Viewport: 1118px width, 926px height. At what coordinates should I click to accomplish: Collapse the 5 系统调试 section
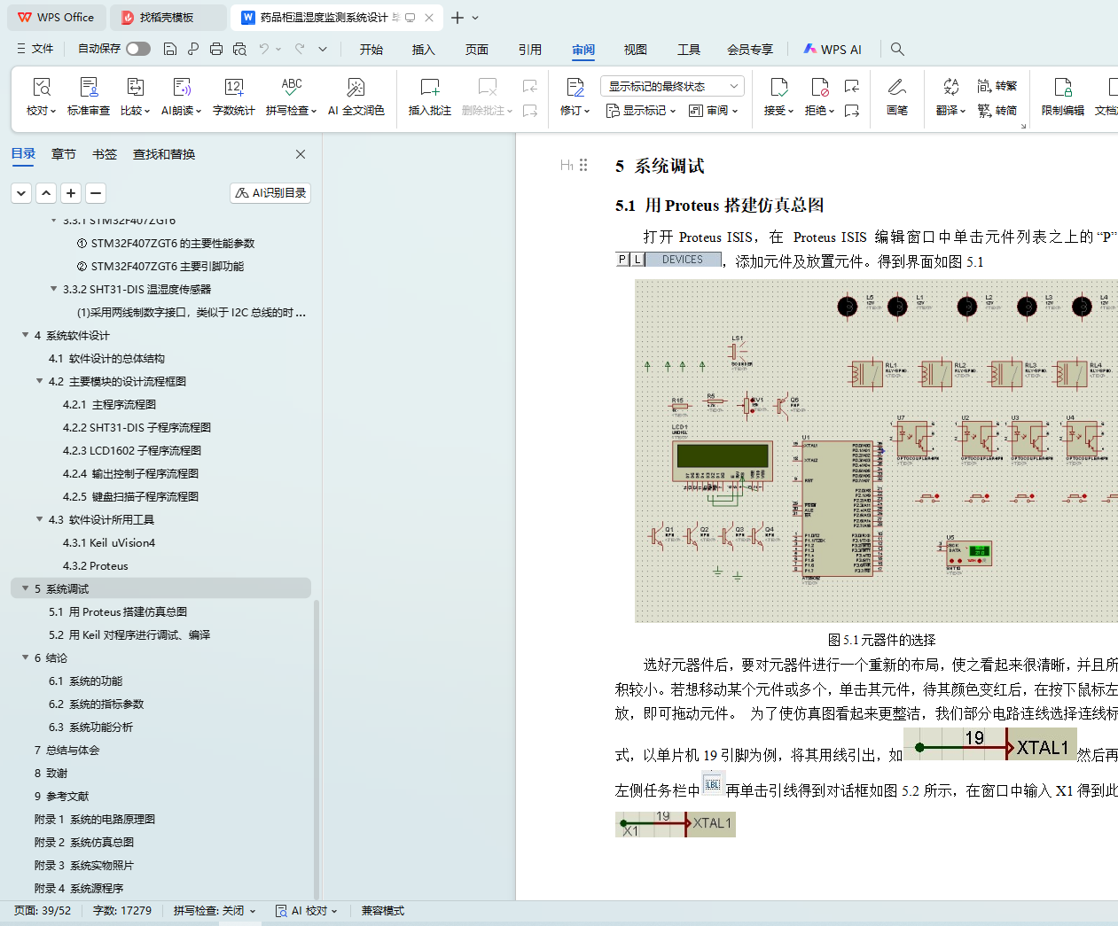click(x=26, y=588)
